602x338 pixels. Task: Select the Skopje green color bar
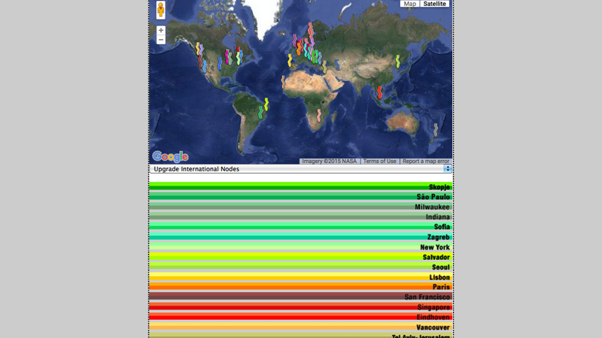click(301, 187)
